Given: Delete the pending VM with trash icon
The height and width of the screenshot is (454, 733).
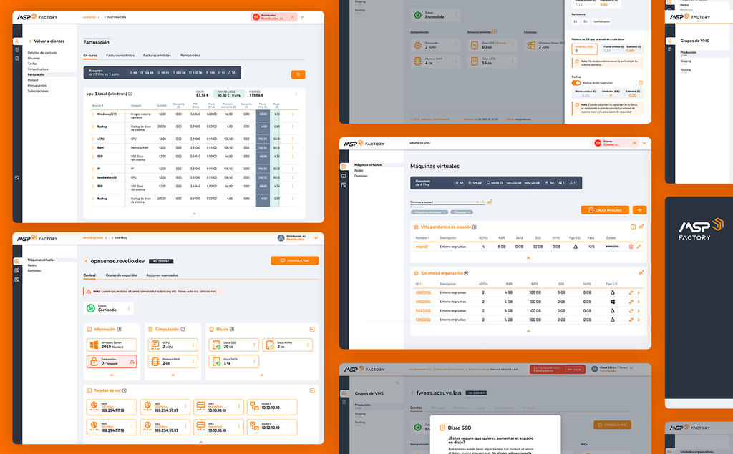Looking at the screenshot, I should [x=631, y=246].
